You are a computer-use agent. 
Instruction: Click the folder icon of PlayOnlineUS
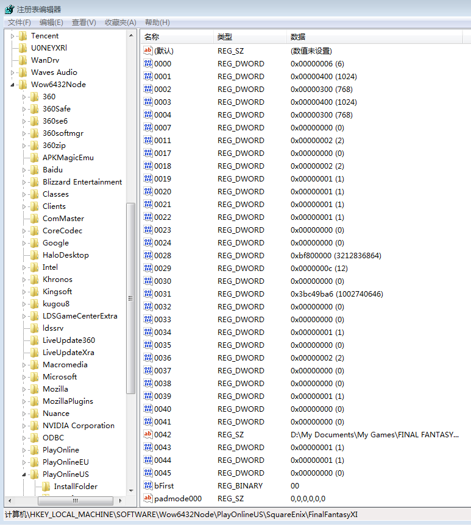(x=34, y=474)
